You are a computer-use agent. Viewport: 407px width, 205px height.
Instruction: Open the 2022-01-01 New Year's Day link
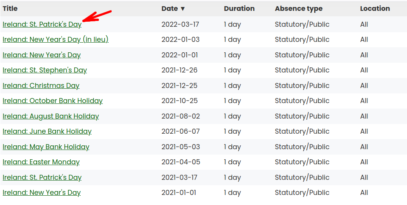(x=42, y=55)
